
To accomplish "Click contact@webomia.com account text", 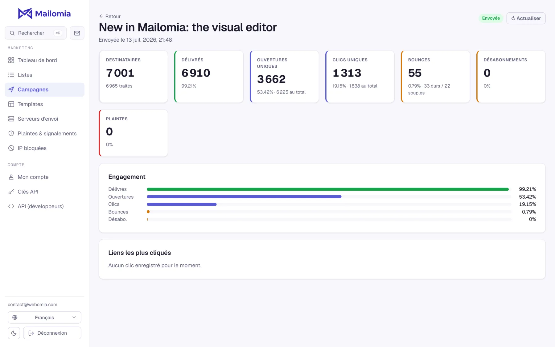I will [x=32, y=304].
